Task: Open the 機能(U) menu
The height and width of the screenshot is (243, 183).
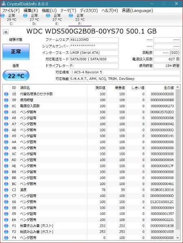Action: (49, 11)
